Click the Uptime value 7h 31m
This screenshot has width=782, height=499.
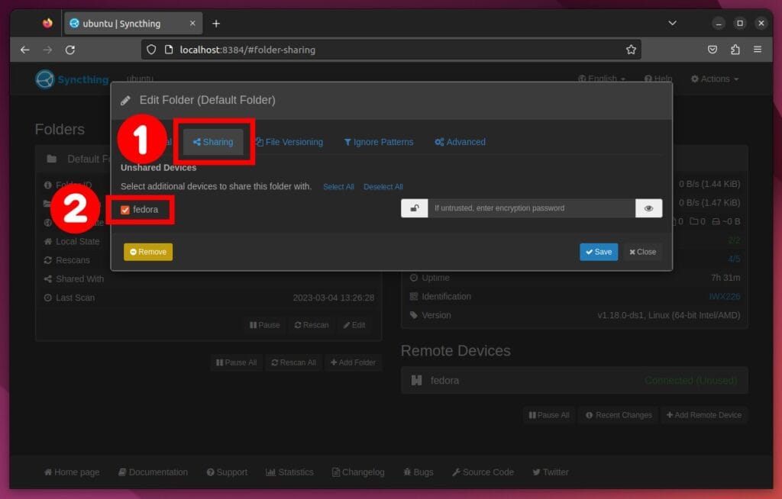pos(725,278)
